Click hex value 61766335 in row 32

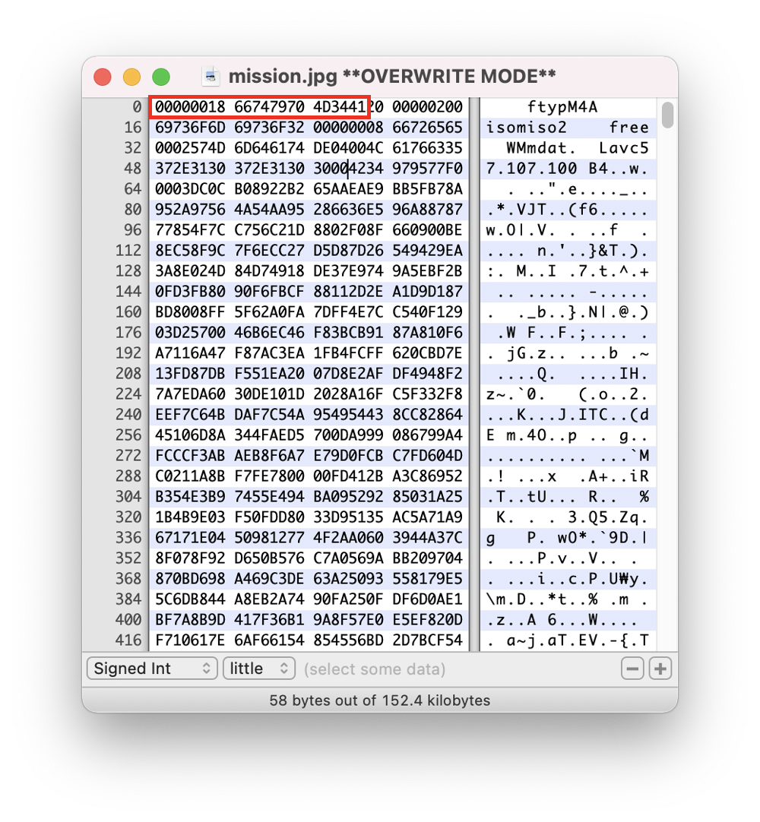[x=427, y=148]
